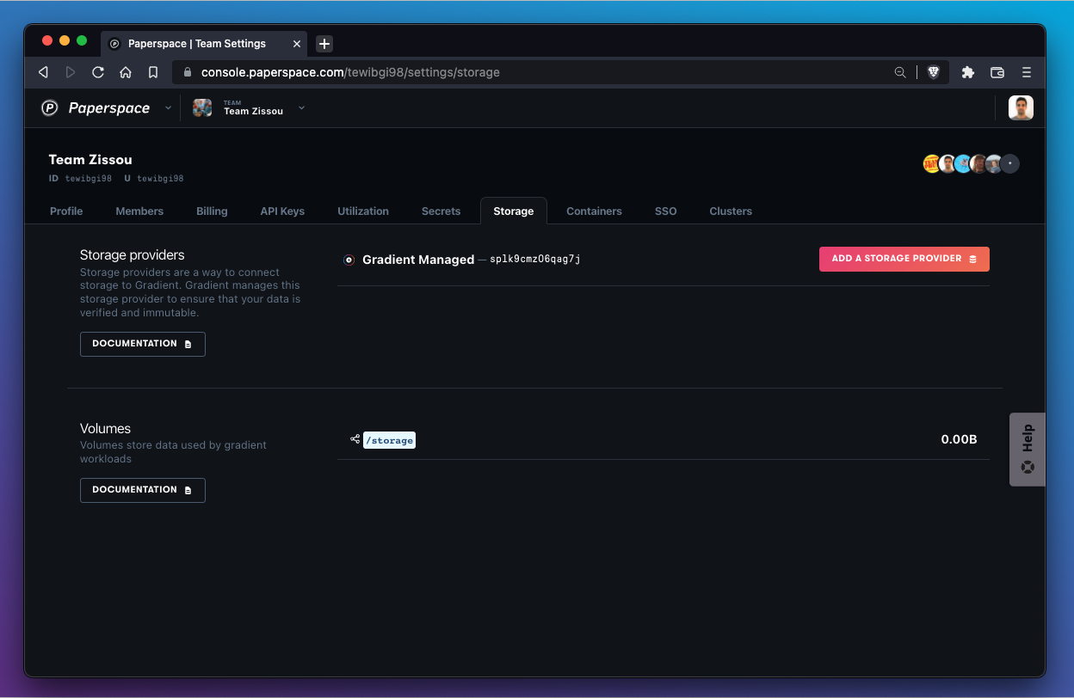Open Documentation under Volumes
Screen dimensions: 1074x698
click(x=143, y=490)
